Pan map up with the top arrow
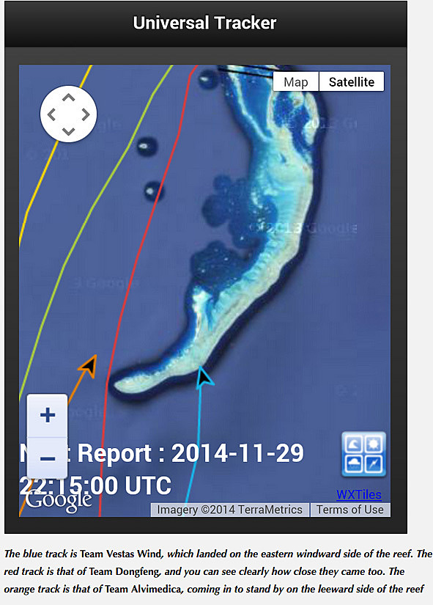 69,98
